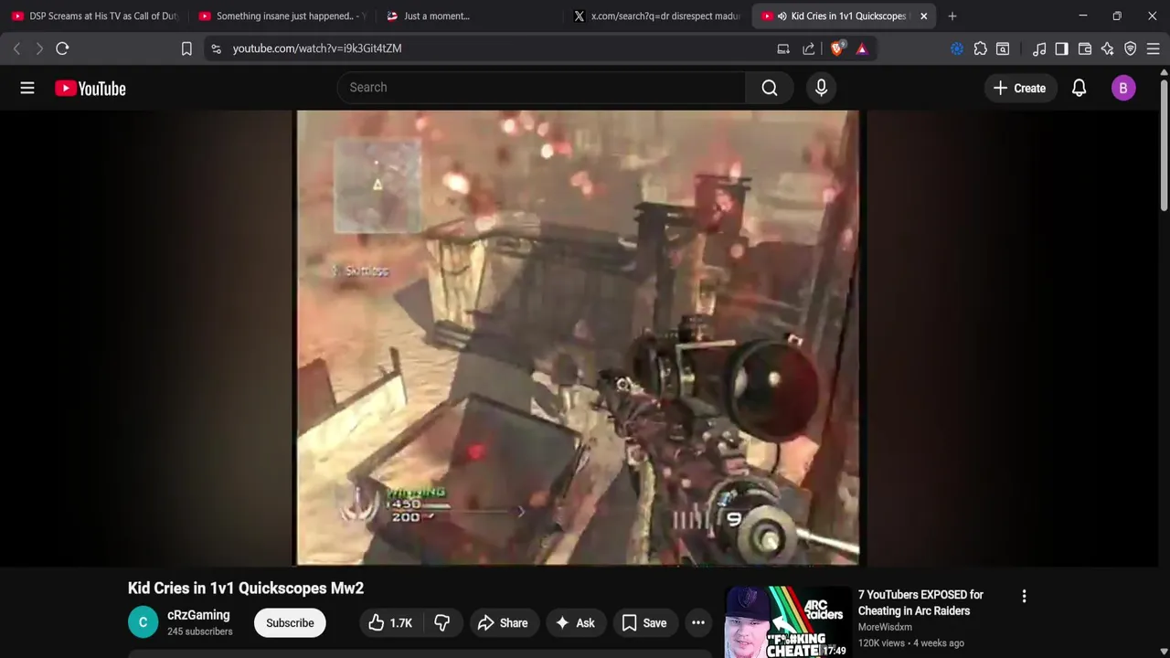Click the YouTube search magnifier button
The width and height of the screenshot is (1170, 658).
point(770,88)
